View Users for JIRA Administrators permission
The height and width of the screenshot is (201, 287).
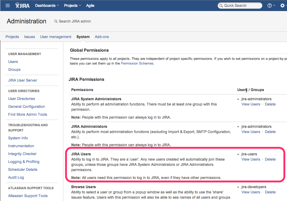[251, 132]
